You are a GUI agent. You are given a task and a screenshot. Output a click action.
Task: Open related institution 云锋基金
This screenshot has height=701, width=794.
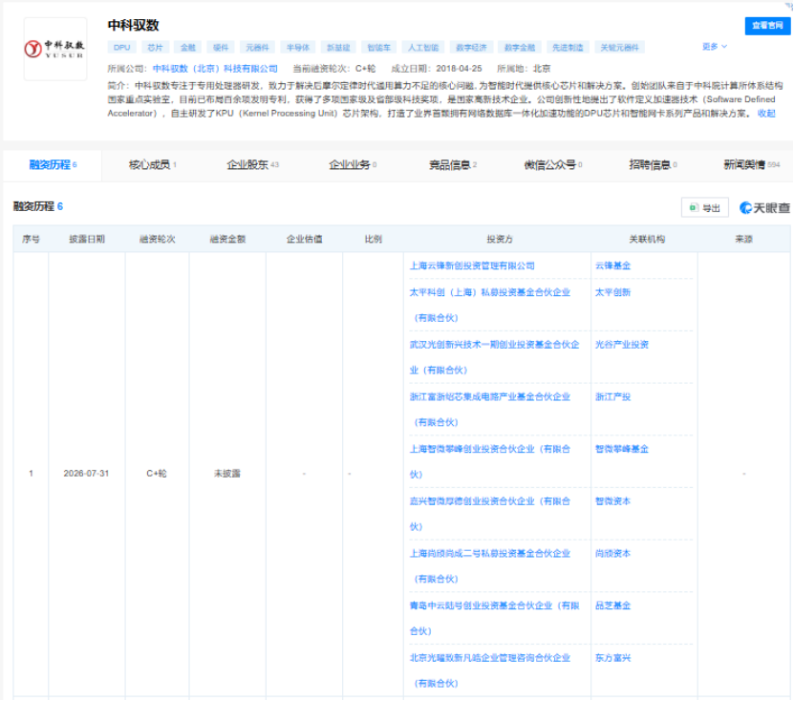pos(612,266)
